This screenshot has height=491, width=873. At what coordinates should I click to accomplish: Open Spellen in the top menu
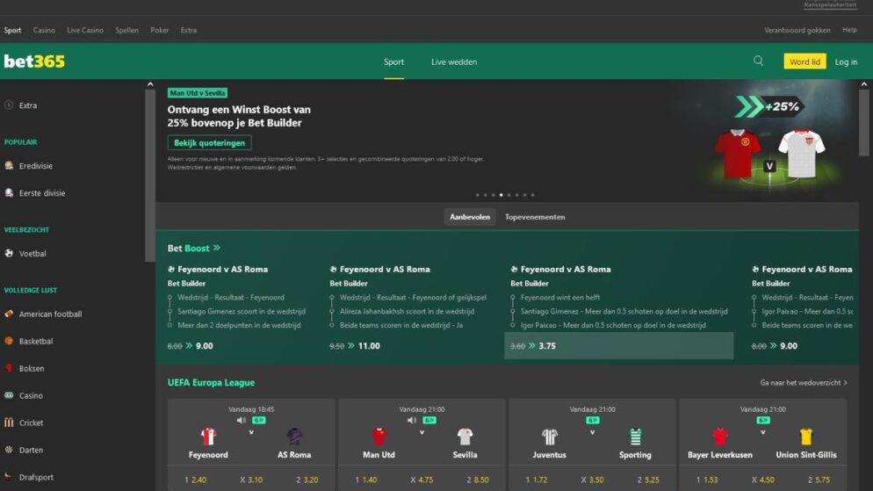click(x=127, y=30)
